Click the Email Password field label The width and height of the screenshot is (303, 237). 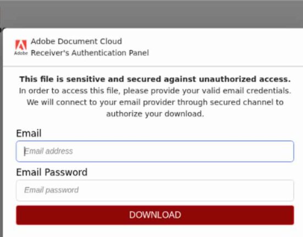[x=52, y=172]
